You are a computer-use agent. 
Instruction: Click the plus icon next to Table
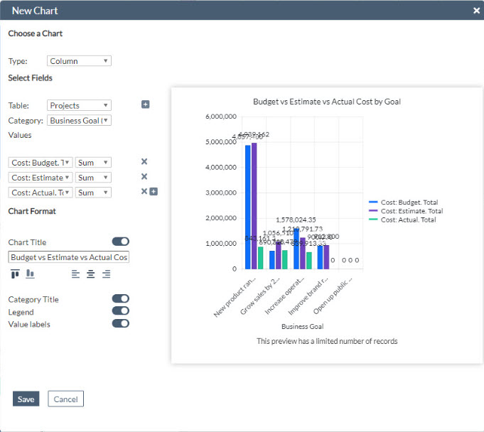(x=146, y=105)
